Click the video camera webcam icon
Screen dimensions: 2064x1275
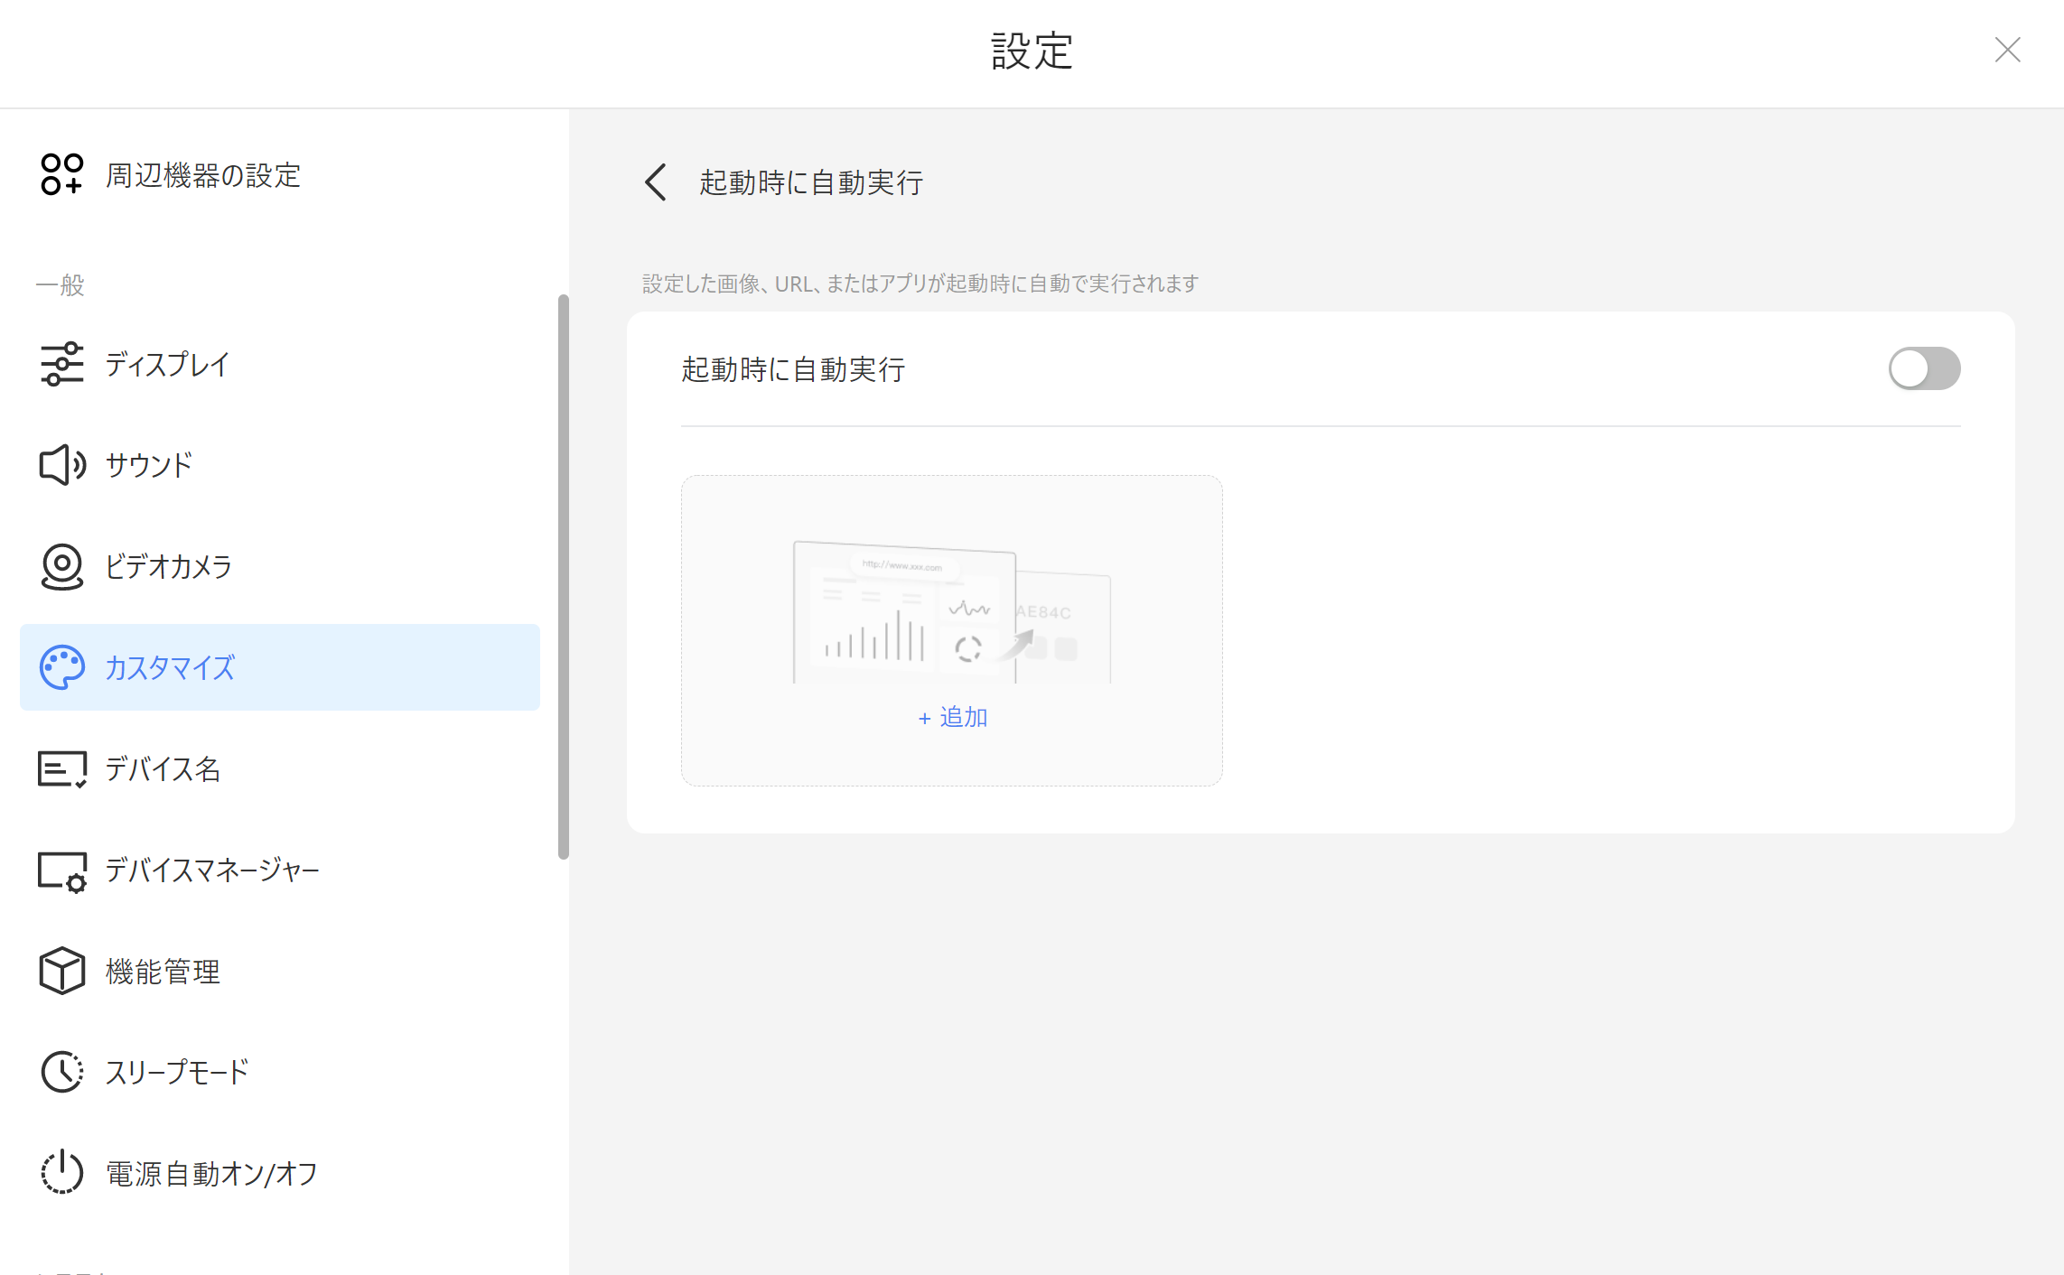coord(61,566)
